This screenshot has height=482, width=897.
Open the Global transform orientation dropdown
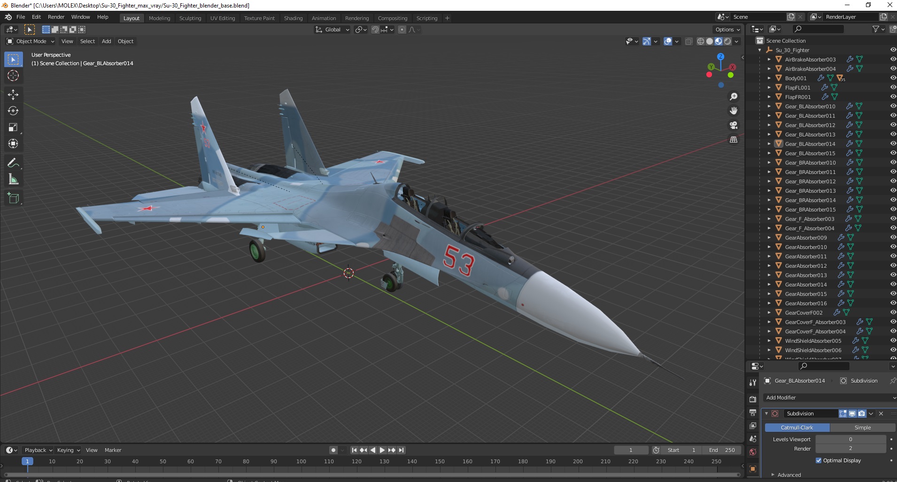click(332, 30)
